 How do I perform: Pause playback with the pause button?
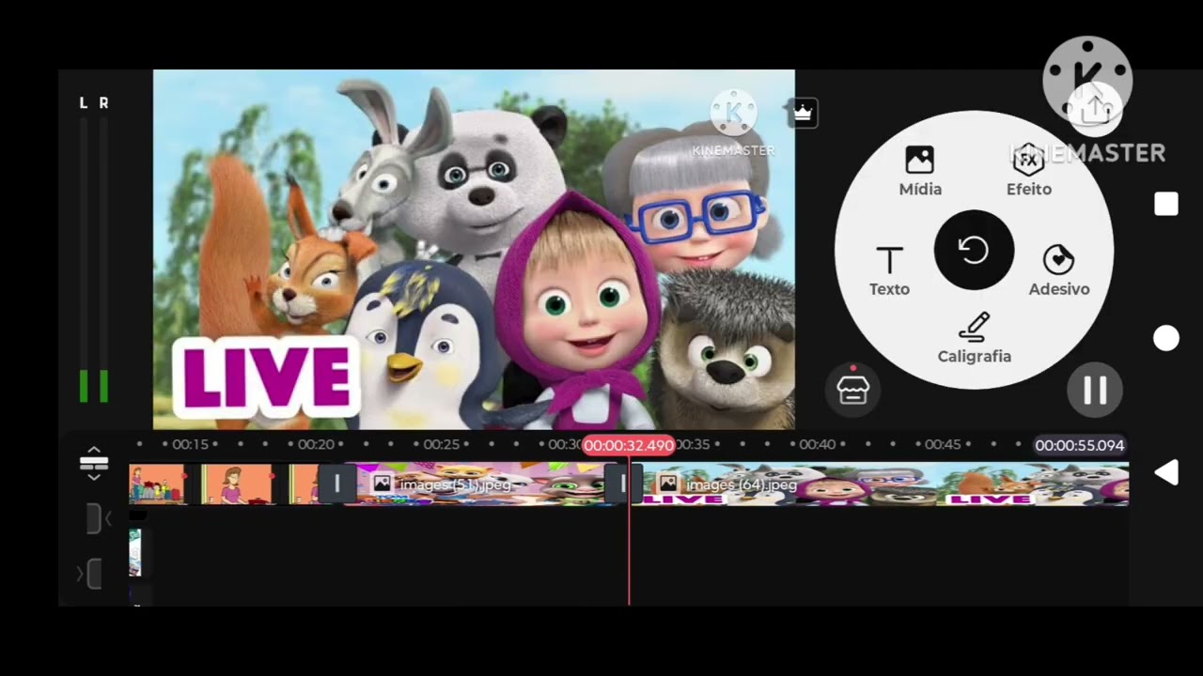1095,390
